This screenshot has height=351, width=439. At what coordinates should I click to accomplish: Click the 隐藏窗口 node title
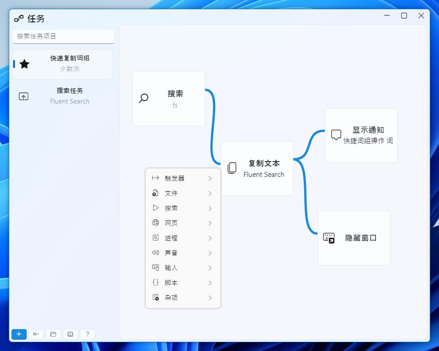[361, 238]
